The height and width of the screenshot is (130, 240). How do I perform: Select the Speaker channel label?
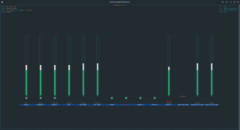click(x=55, y=105)
